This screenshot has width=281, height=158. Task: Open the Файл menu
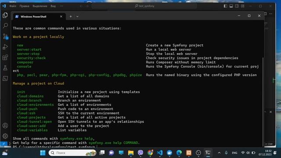13,6
